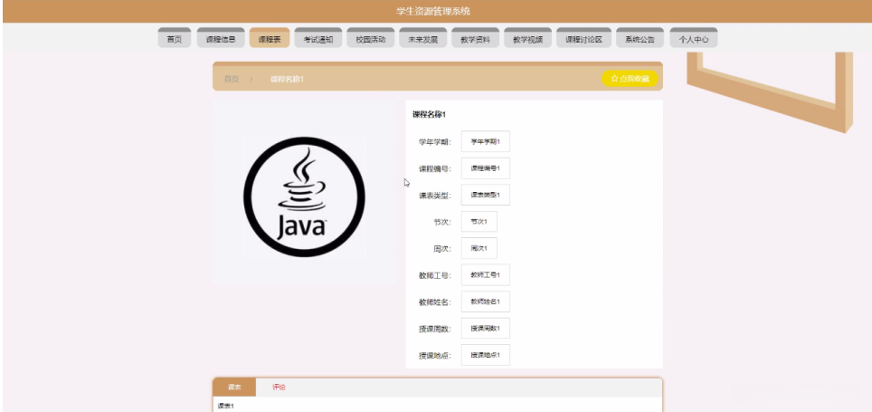Click the 授课地点 field label

pos(435,356)
